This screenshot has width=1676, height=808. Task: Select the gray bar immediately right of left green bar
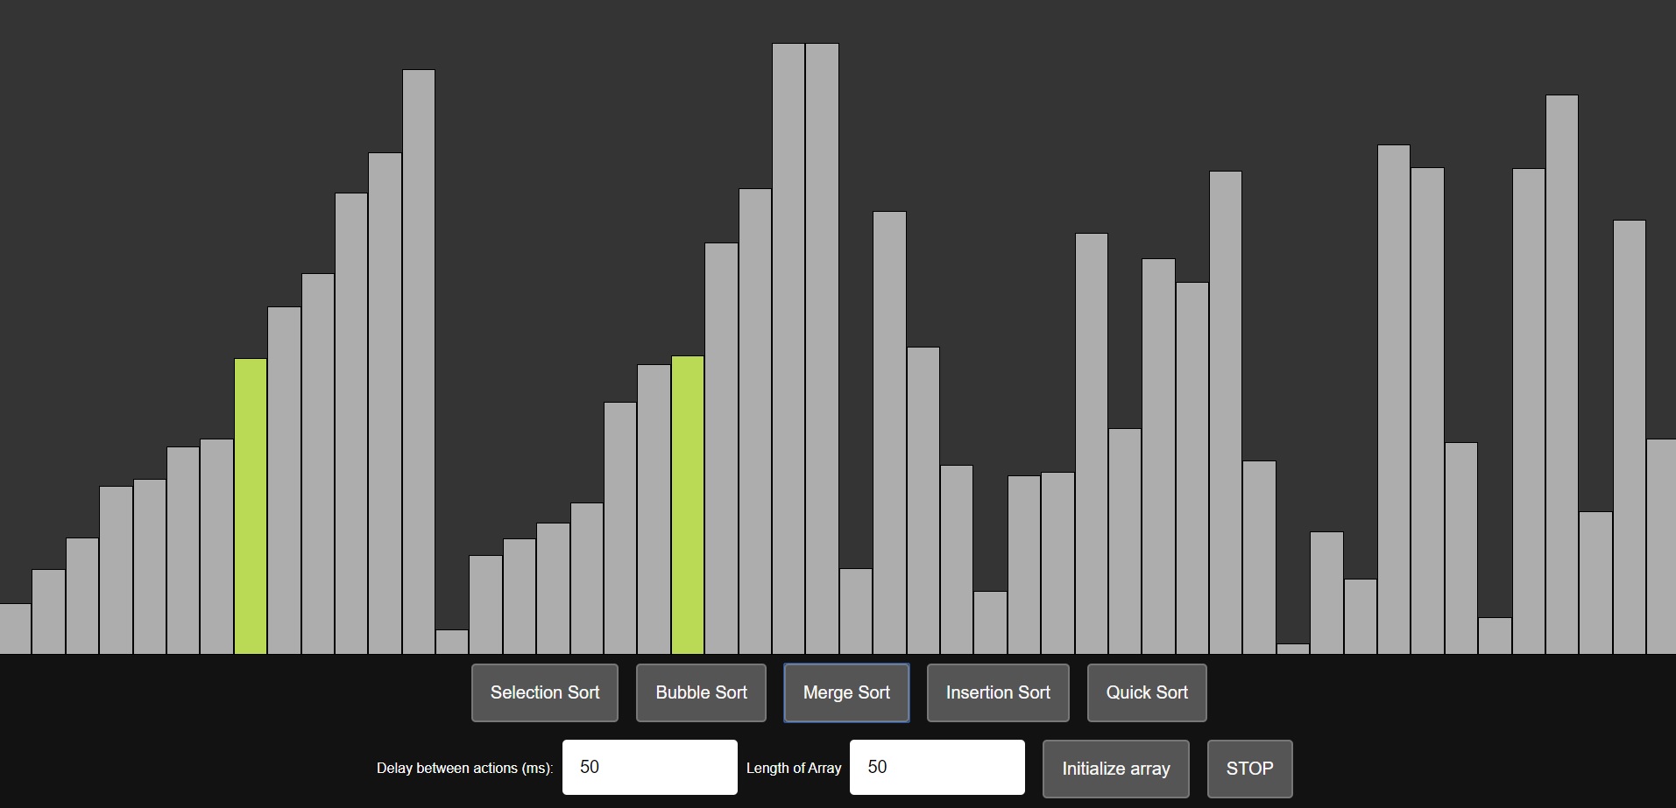pos(284,480)
